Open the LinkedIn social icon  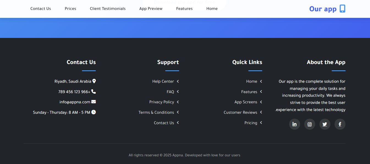[294, 124]
